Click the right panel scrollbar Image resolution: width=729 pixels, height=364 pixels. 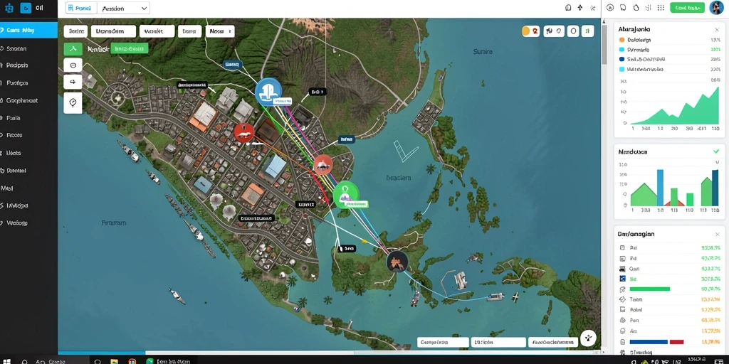tap(604, 45)
